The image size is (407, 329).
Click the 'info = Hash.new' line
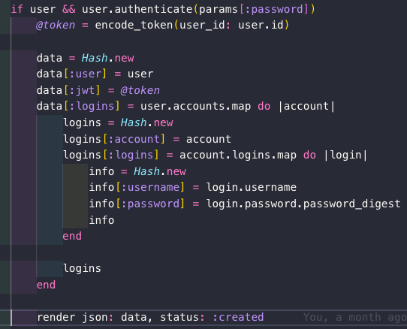137,171
